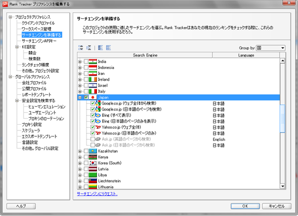Open レポートテンプレート in the tree
This screenshot has height=216, width=298.
[x=36, y=94]
